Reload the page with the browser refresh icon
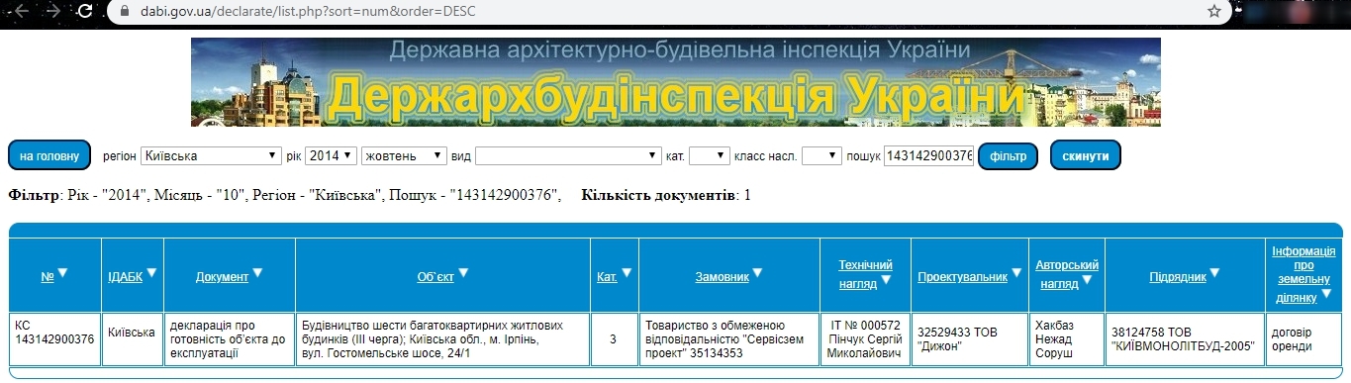The image size is (1351, 383). pos(85,11)
